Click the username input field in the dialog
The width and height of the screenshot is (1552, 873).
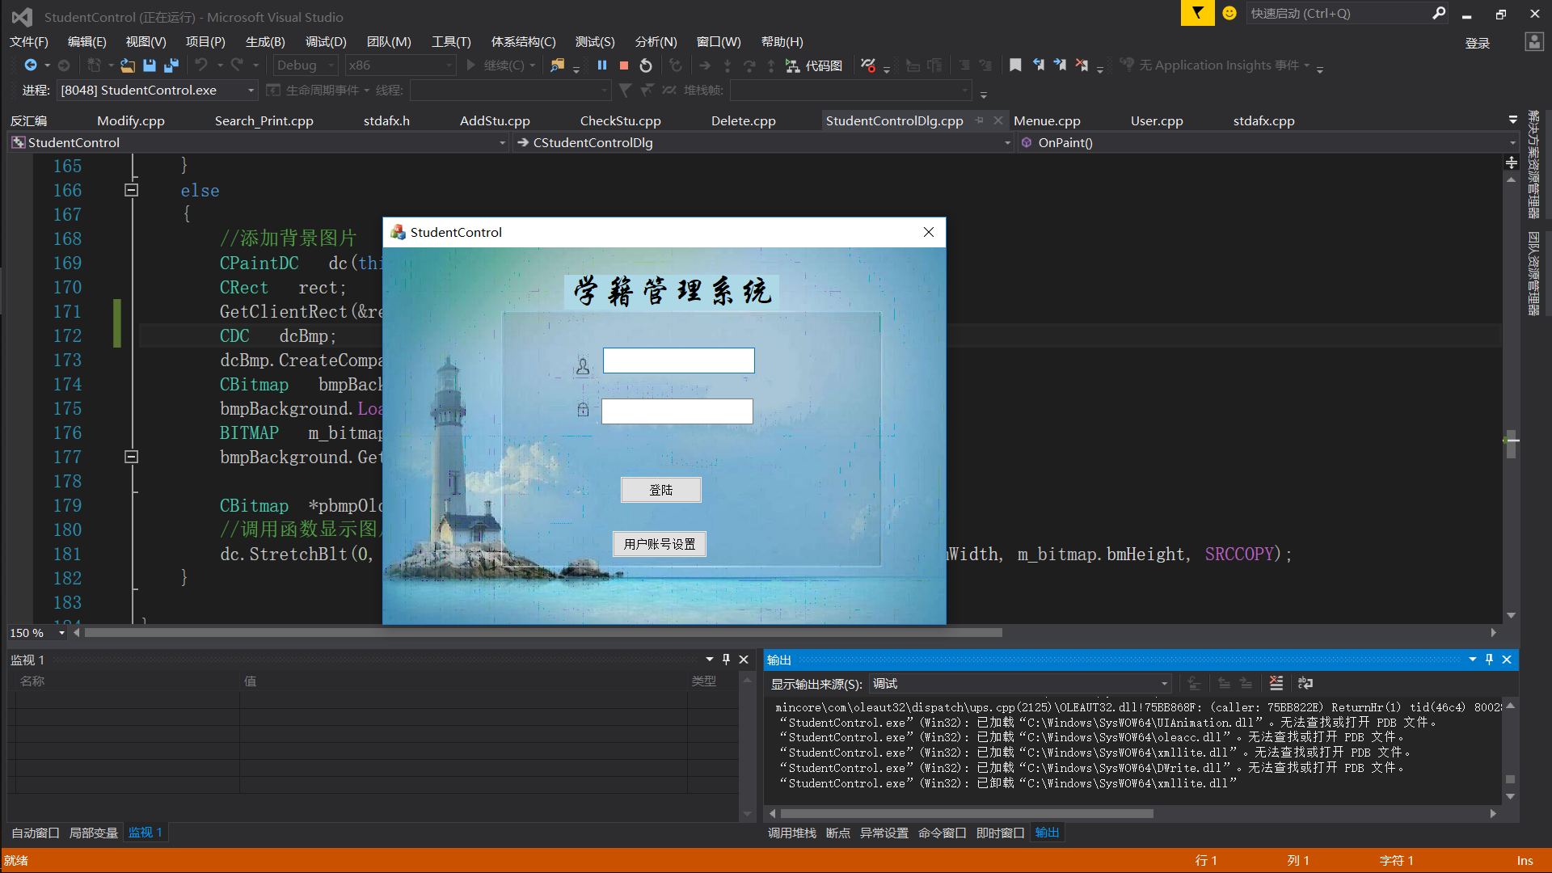point(678,361)
